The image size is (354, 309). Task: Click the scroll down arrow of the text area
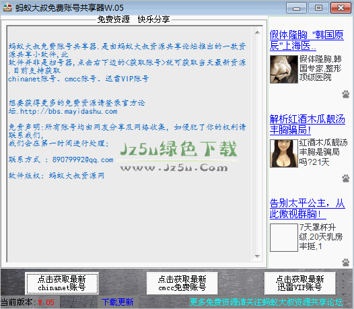click(x=257, y=256)
